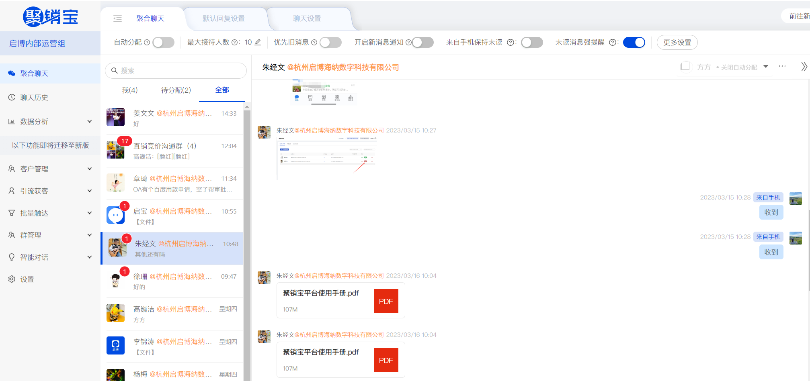This screenshot has height=381, width=810.
Task: Open the 聊天历史 sidebar item
Action: tap(50, 97)
